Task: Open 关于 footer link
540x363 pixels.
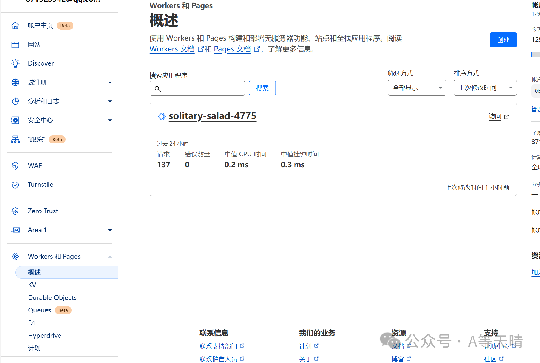Action: (305, 359)
